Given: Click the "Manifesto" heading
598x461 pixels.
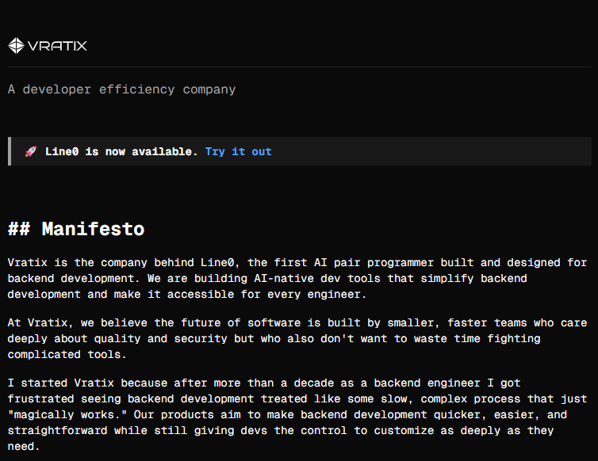Looking at the screenshot, I should [93, 229].
